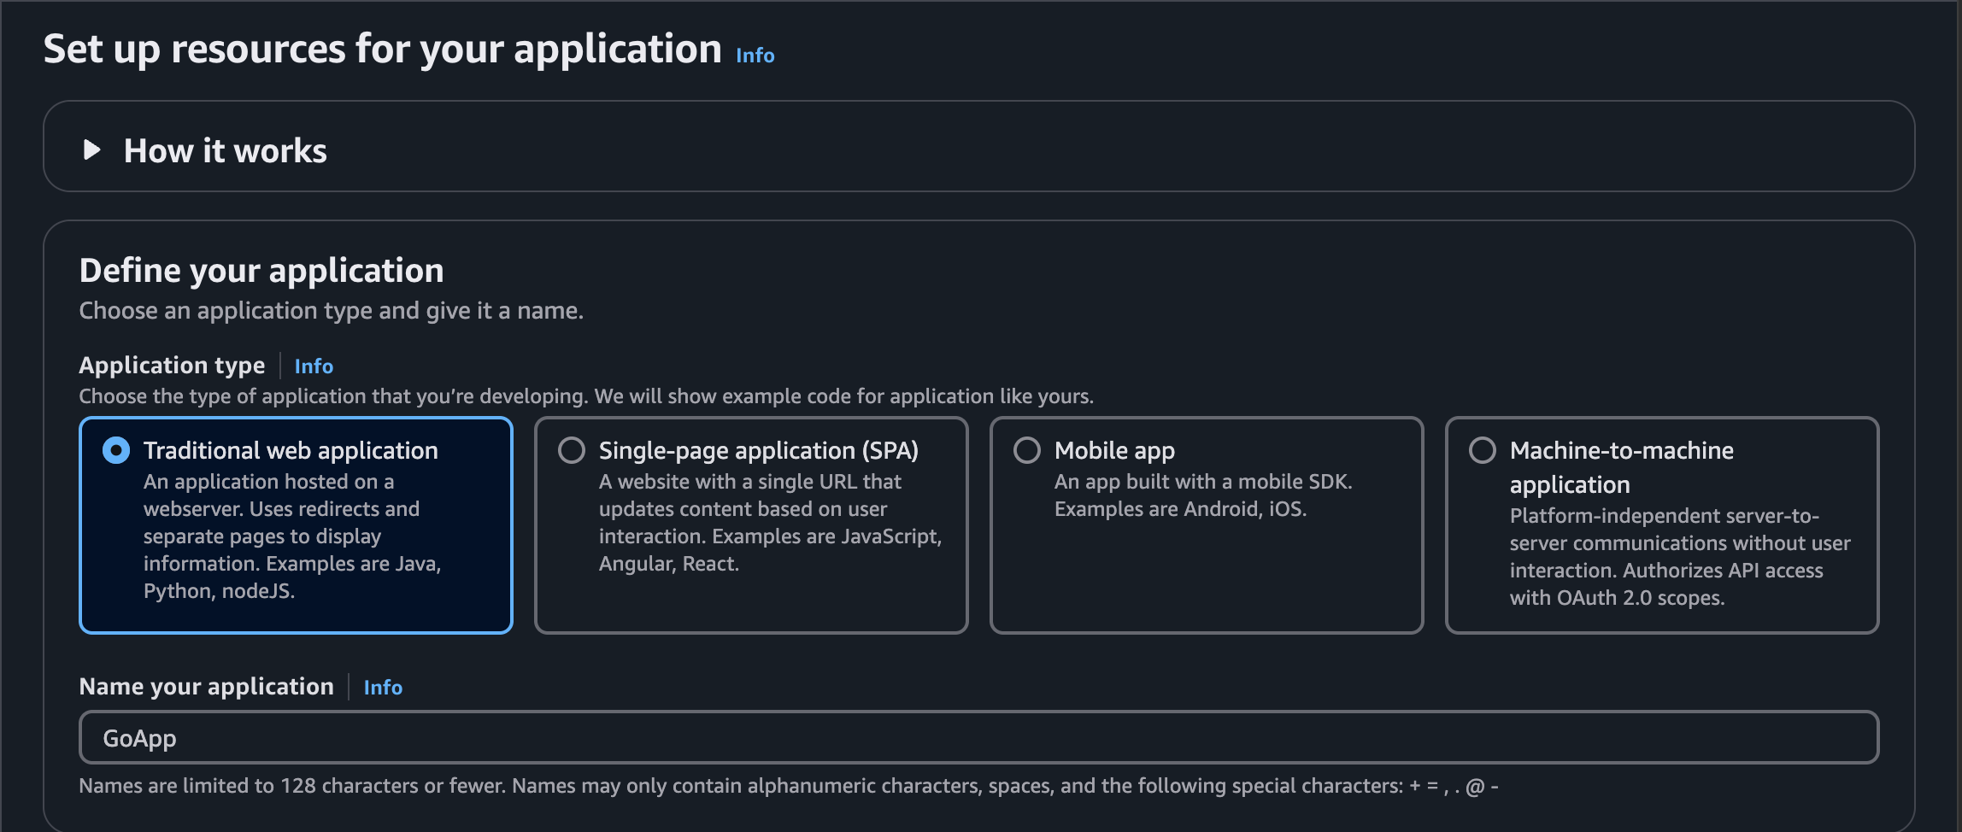
Task: Expand the How it works disclosure triangle
Action: (x=92, y=150)
